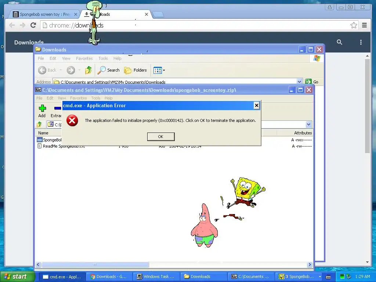Image resolution: width=376 pixels, height=282 pixels.
Task: Open Help menu in 7-Zip window
Action: pyautogui.click(x=108, y=98)
